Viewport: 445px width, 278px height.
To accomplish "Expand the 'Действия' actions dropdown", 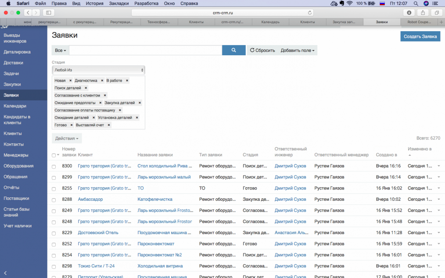I will click(67, 139).
